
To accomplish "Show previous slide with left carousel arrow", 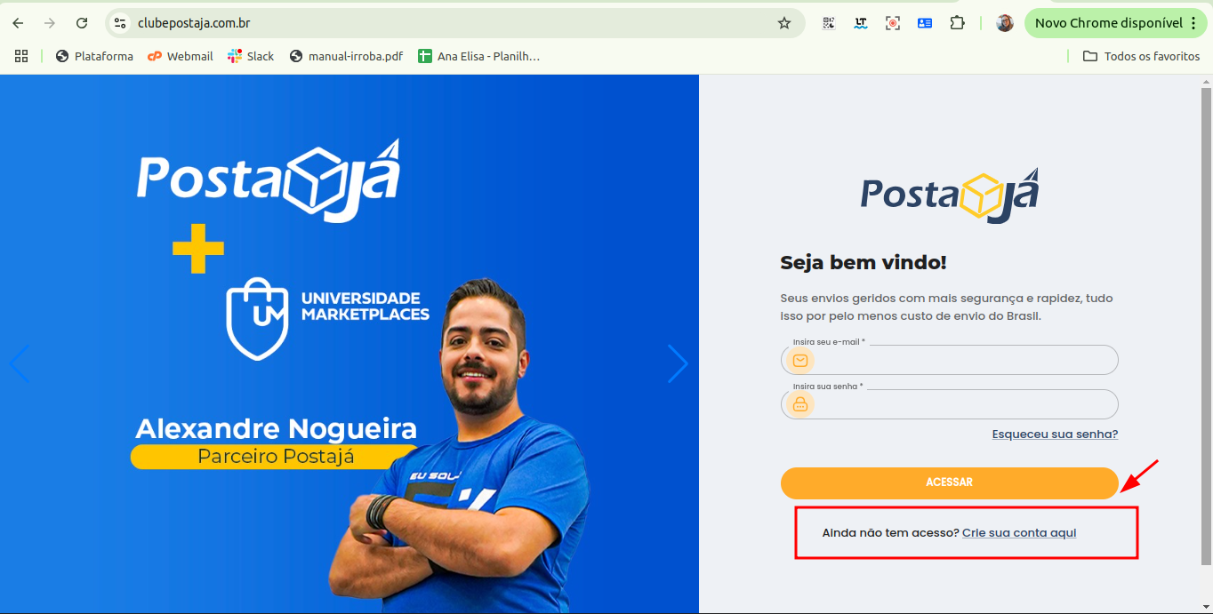I will (19, 363).
